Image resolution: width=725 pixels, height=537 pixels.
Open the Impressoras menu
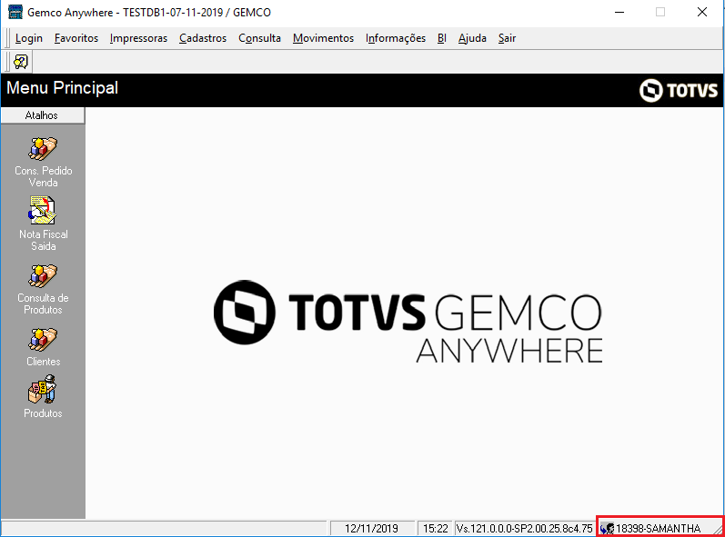pyautogui.click(x=138, y=38)
